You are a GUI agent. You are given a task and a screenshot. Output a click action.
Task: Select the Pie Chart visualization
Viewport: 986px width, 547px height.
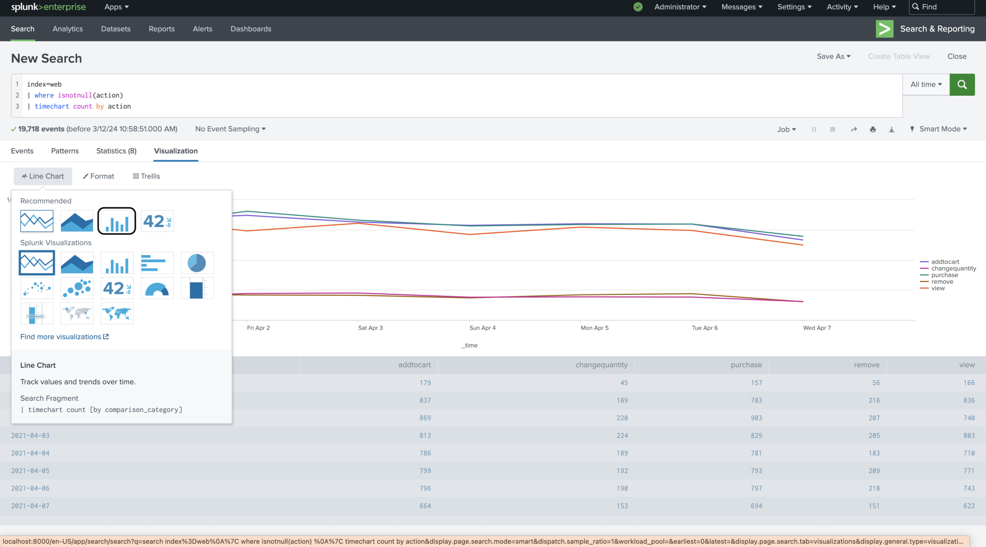[197, 263]
